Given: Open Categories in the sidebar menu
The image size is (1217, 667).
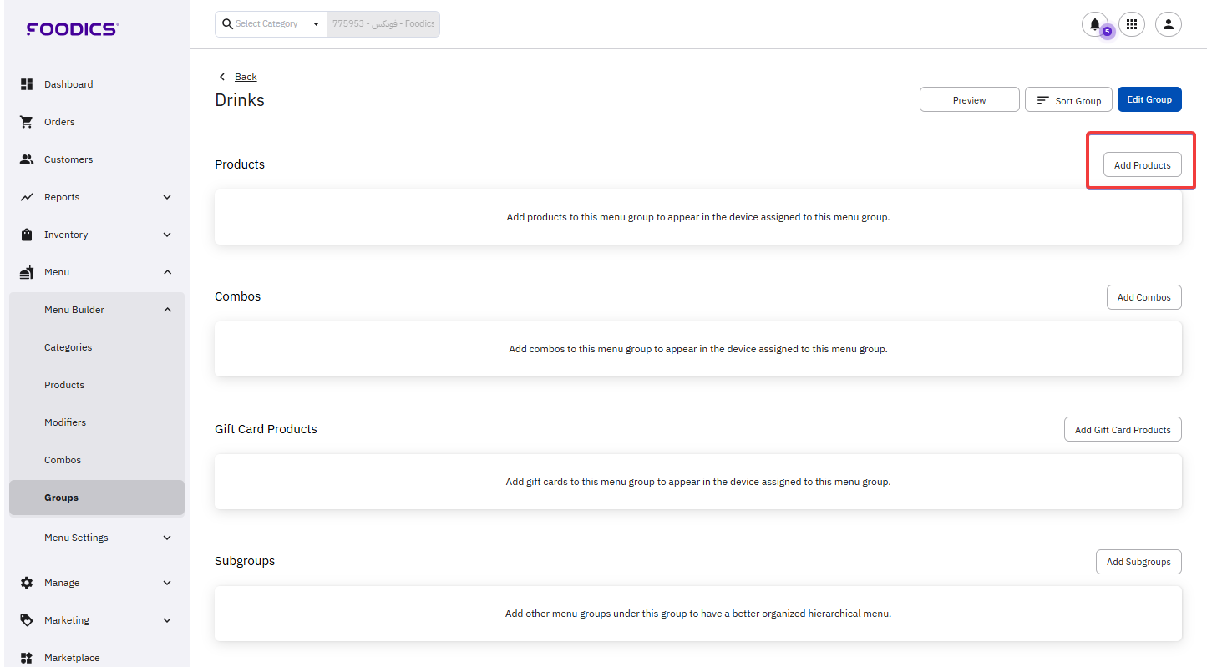Looking at the screenshot, I should pos(68,347).
